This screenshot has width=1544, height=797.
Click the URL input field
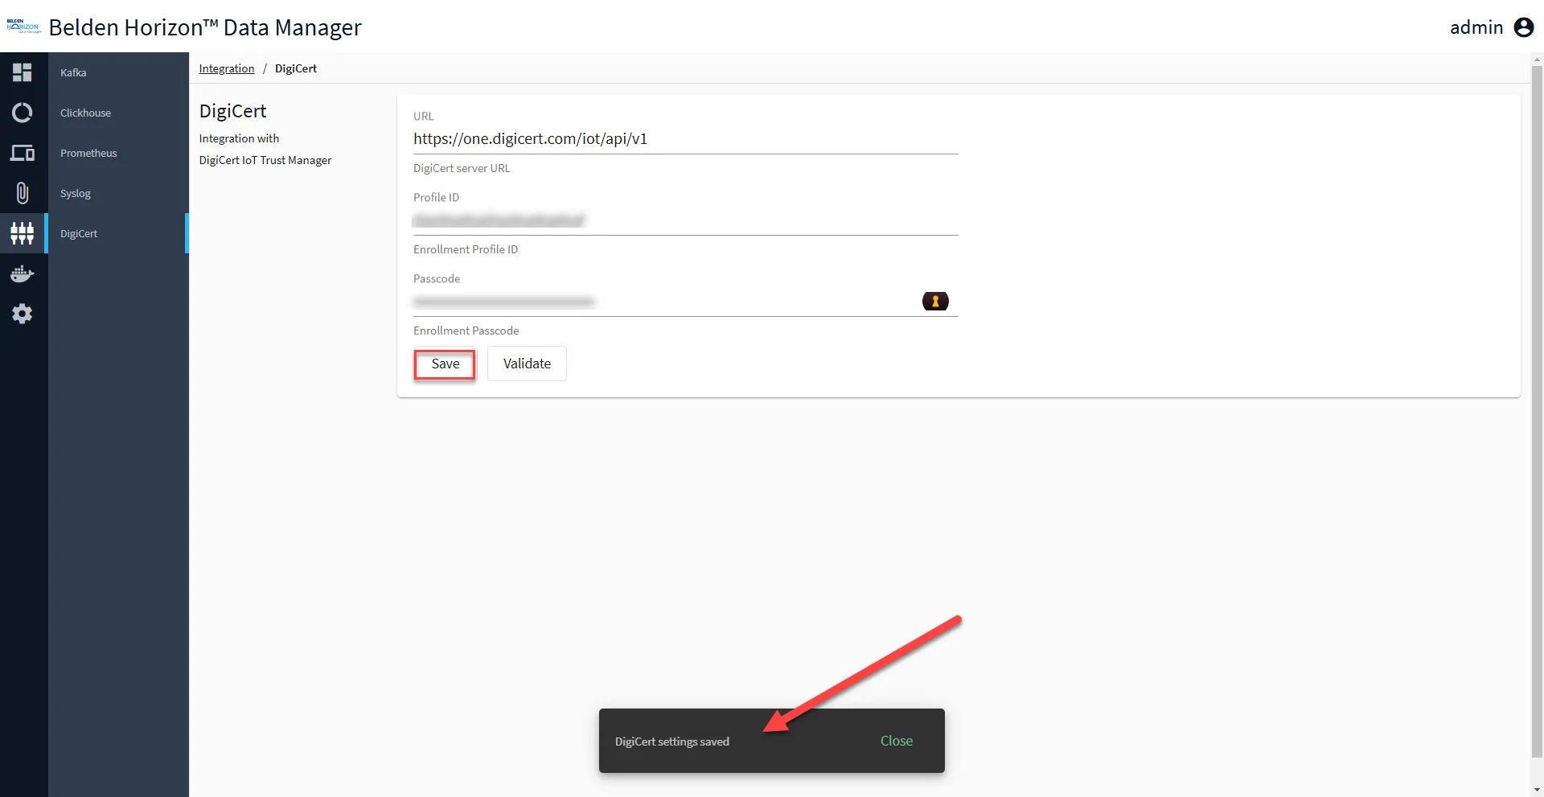(685, 139)
